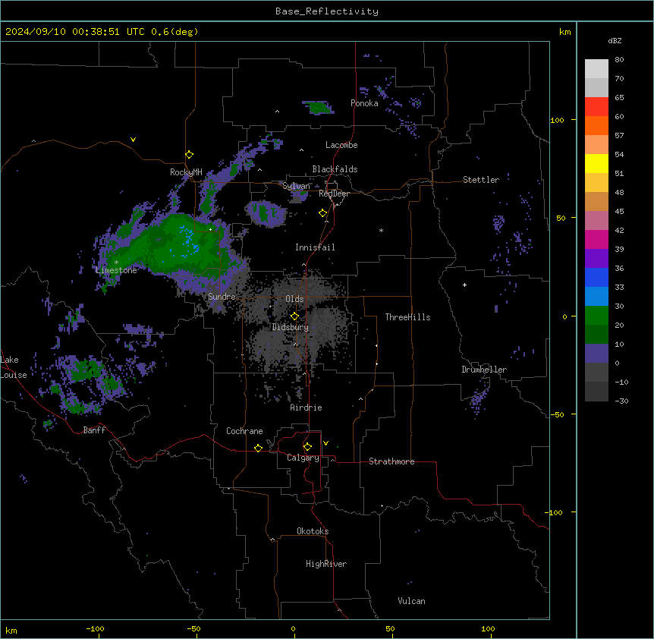Click the yellow V marker east of Calgary
Image resolution: width=654 pixels, height=639 pixels.
pos(325,443)
